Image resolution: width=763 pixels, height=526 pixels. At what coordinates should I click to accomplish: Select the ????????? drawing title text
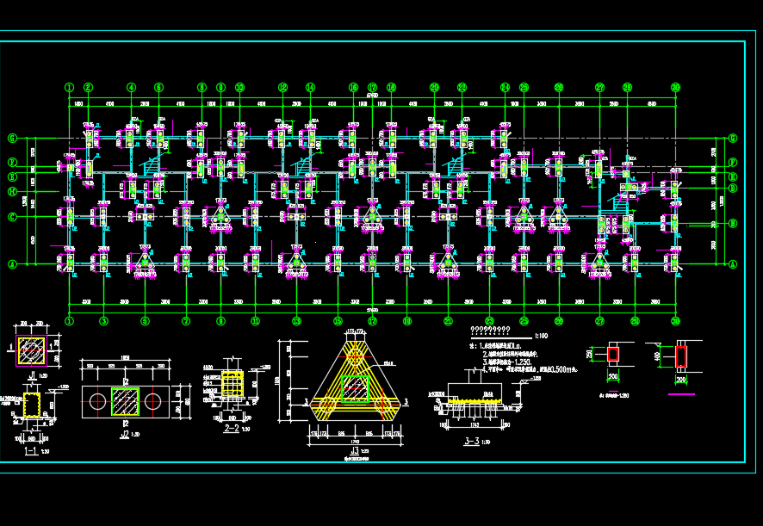click(x=490, y=331)
